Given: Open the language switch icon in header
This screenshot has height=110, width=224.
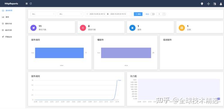Looking at the screenshot, I should (x=215, y=4).
